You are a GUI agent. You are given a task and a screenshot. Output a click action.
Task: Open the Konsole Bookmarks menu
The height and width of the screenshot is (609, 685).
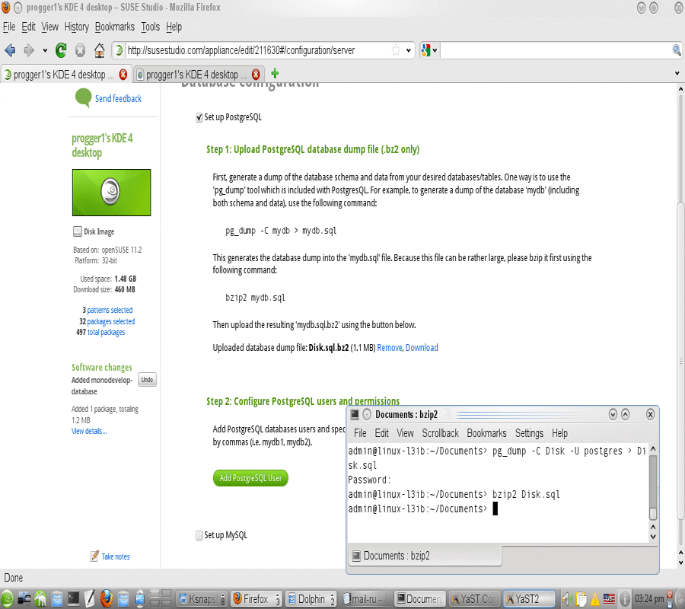click(486, 433)
